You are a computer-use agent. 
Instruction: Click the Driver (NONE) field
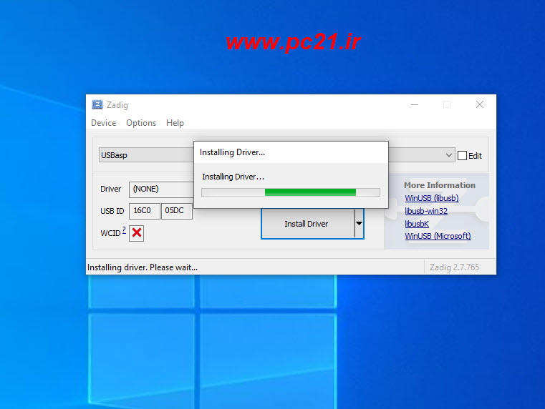161,189
